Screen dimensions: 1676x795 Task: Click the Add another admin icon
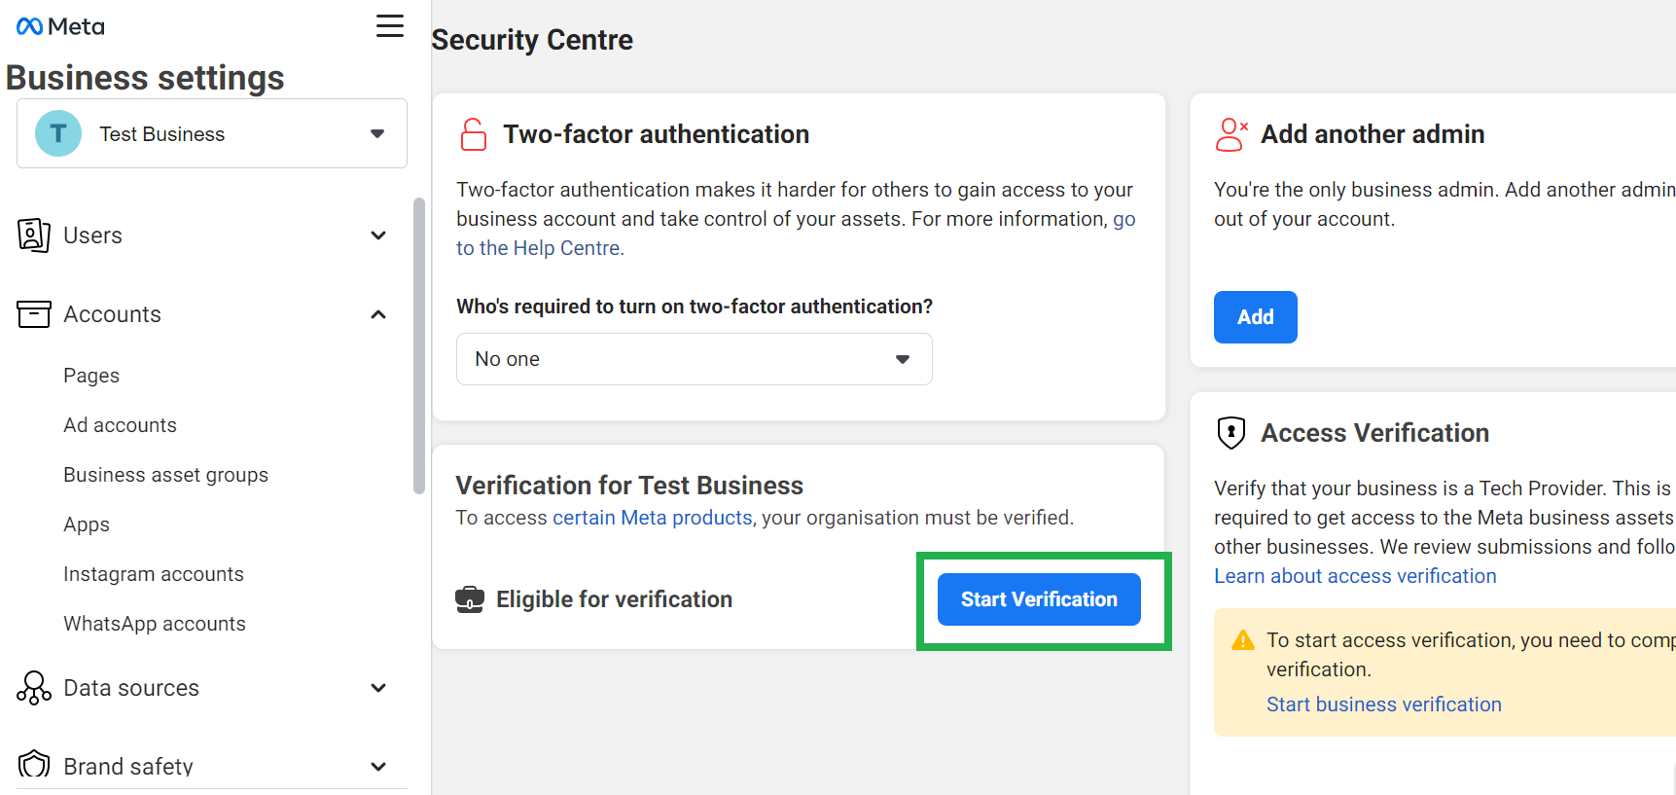tap(1231, 134)
